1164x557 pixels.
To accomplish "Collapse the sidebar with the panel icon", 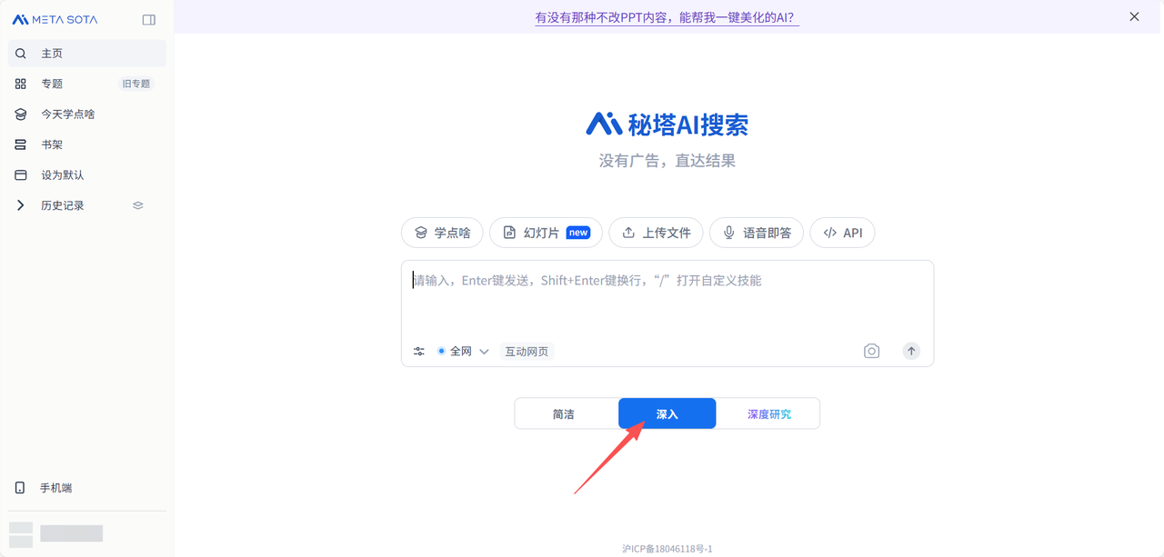I will 149,19.
